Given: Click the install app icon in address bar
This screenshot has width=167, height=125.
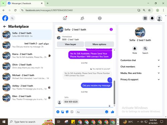Looking at the screenshot, I should [139, 10].
